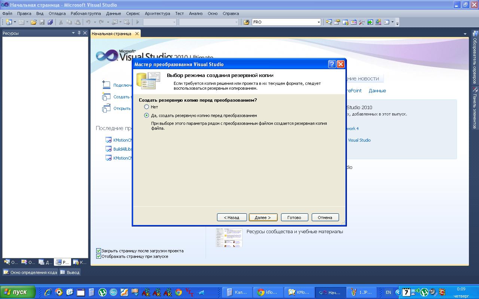This screenshot has height=299, width=479.
Task: Click the Navigate Backward toolbar icon
Action: pyautogui.click(x=115, y=22)
